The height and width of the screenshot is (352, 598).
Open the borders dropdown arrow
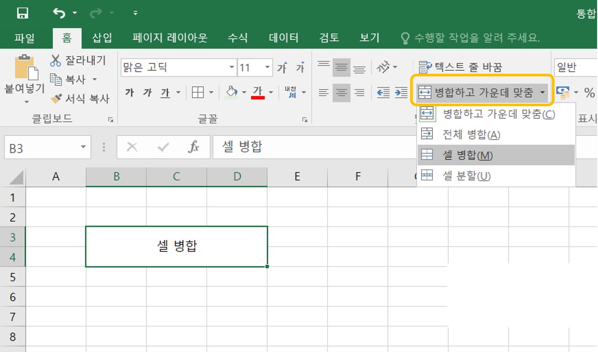211,92
